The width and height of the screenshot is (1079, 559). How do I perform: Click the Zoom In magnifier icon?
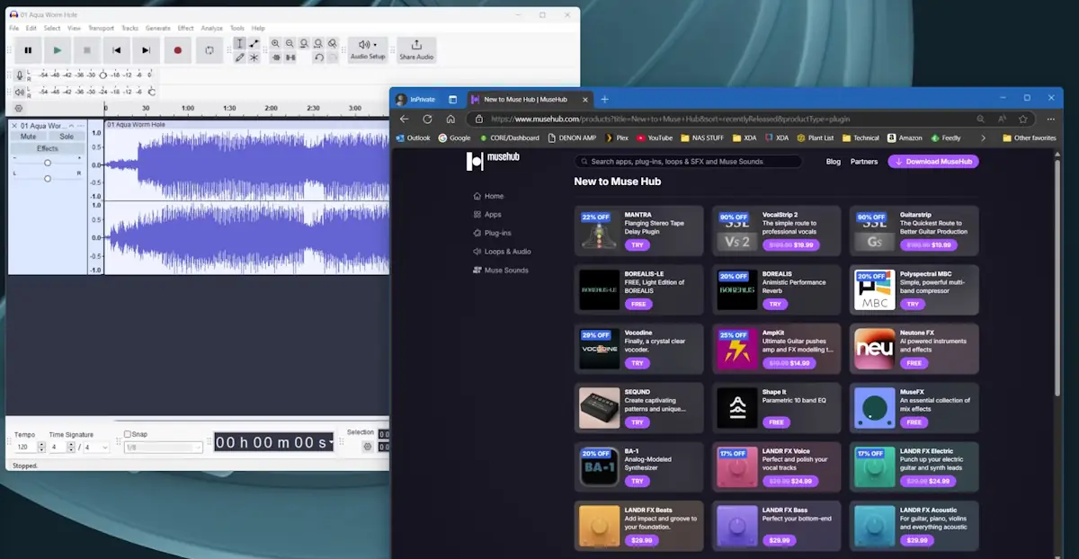275,43
